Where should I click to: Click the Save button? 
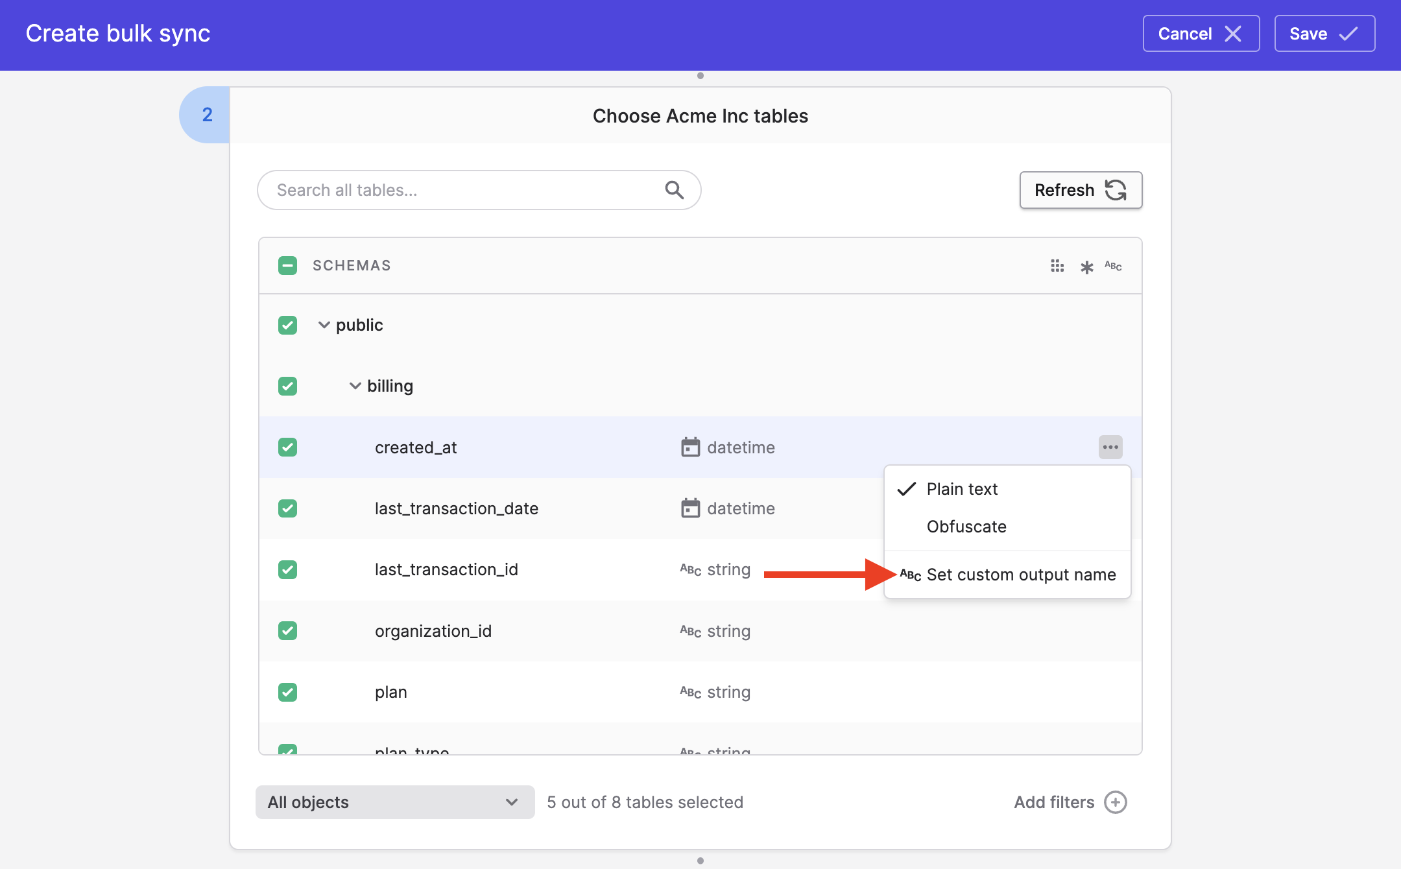(1324, 34)
